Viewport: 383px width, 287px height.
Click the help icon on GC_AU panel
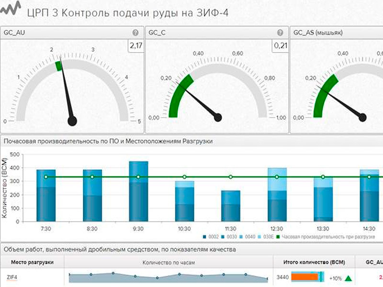click(x=135, y=33)
